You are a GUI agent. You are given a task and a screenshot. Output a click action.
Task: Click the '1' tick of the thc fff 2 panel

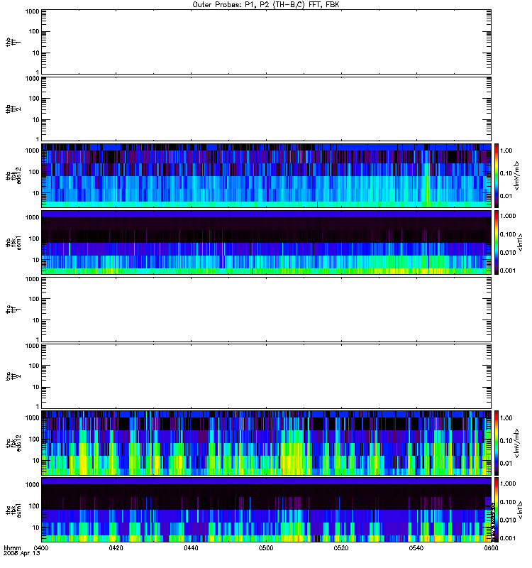tap(38, 406)
